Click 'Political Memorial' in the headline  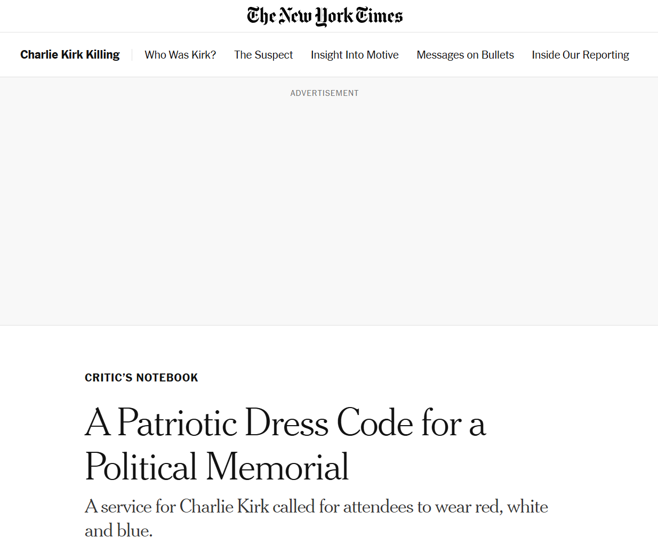pyautogui.click(x=216, y=467)
